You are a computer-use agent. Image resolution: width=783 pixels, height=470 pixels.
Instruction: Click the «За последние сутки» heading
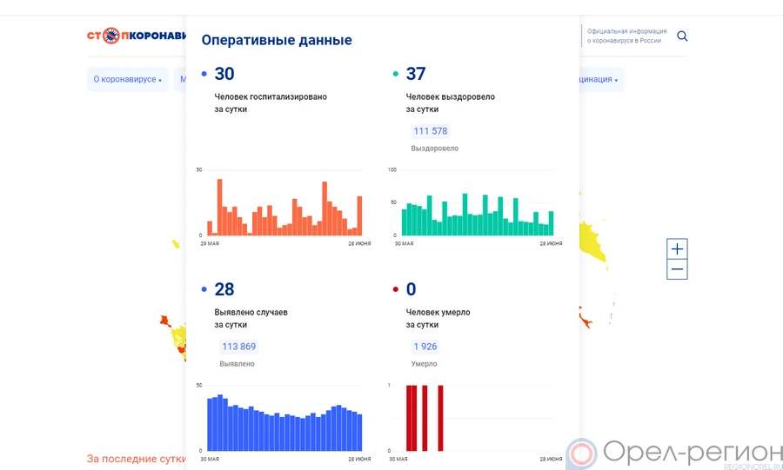pos(136,458)
